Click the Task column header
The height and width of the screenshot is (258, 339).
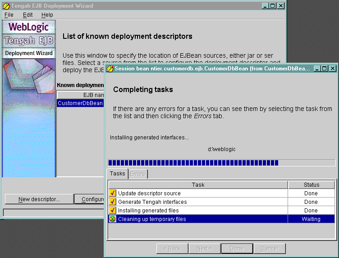tap(198, 184)
